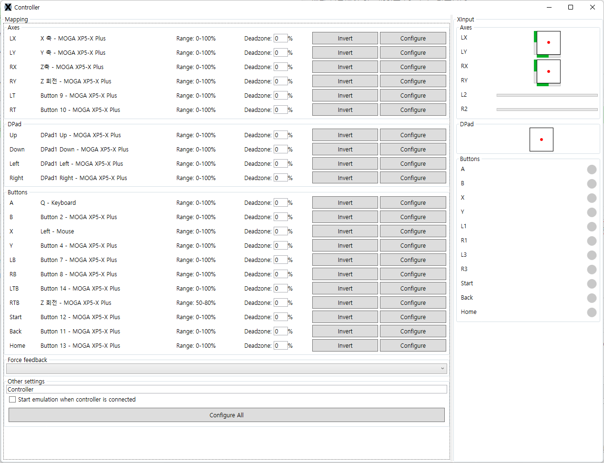This screenshot has width=604, height=463.
Task: Configure the DPad Up mapping
Action: (413, 135)
